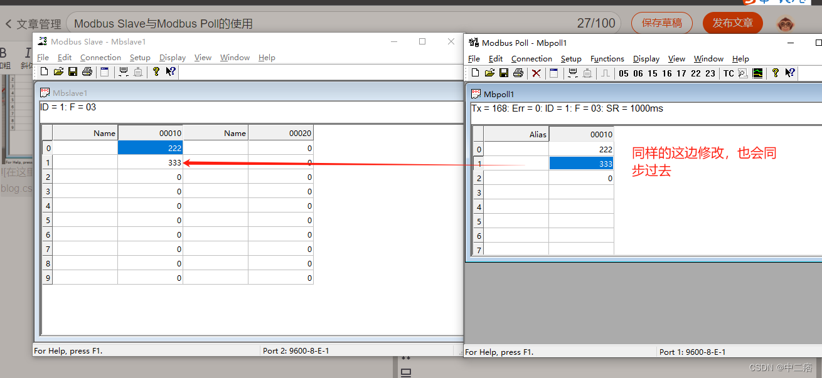Click Open file icon in Modbus Poll toolbar
822x378 pixels.
pyautogui.click(x=489, y=73)
